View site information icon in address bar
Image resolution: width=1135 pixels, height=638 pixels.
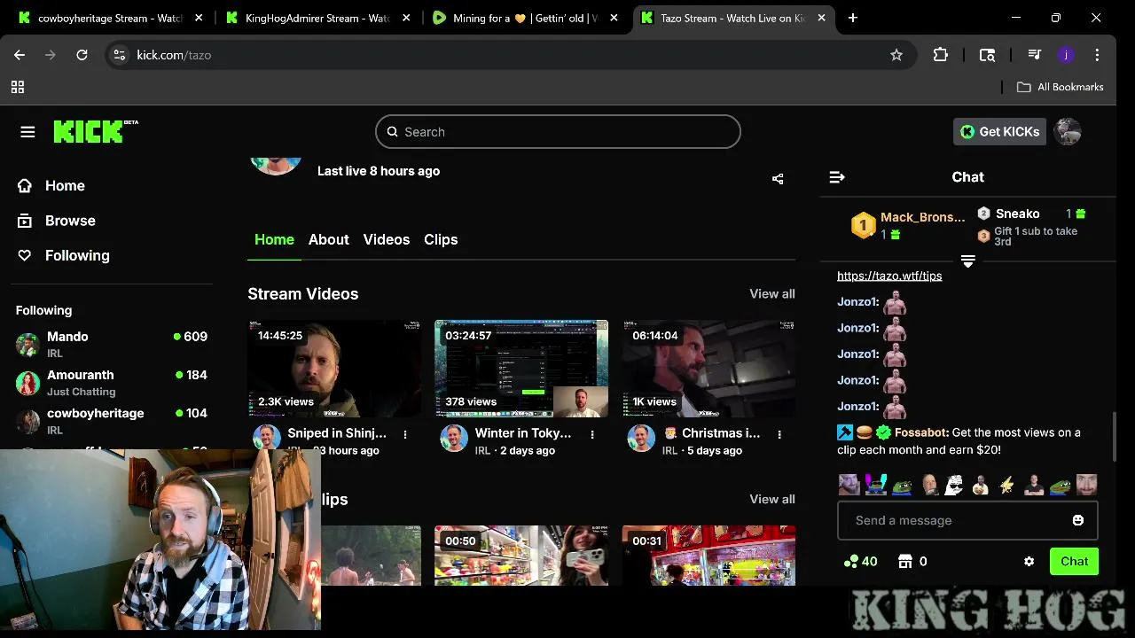[121, 55]
